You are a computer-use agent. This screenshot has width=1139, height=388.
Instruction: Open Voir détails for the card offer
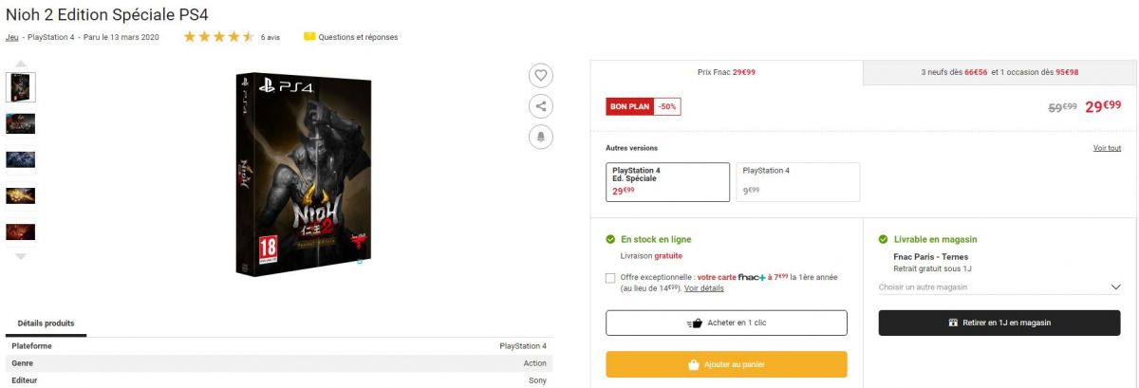(x=703, y=288)
